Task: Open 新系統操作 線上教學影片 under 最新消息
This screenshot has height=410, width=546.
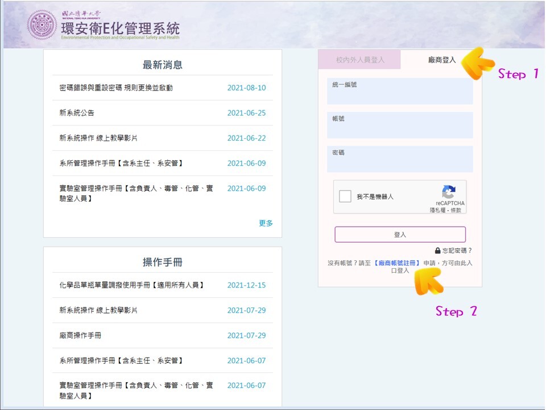Action: click(98, 138)
